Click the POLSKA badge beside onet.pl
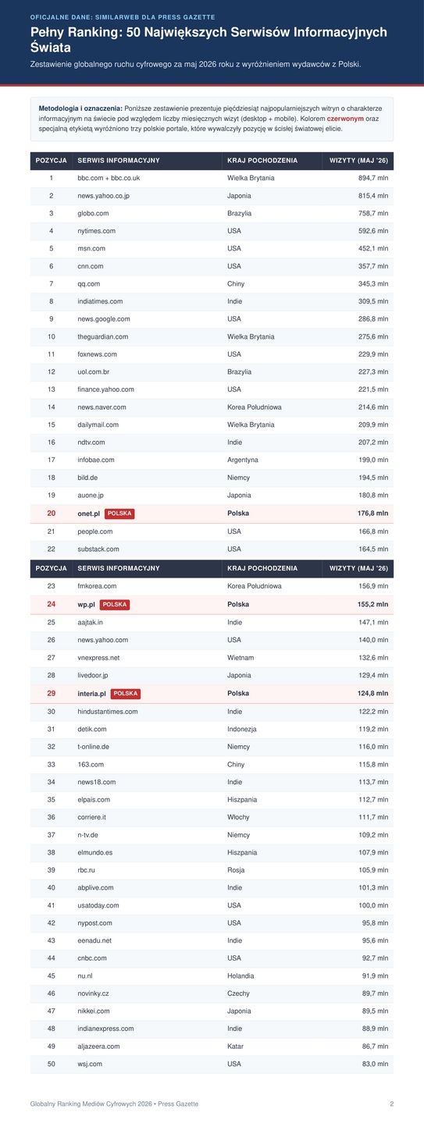The height and width of the screenshot is (1123, 424). coord(119,514)
